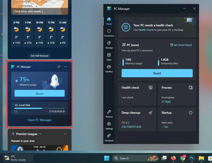Open Feedback in the PC Manager sidebar

(x=109, y=138)
